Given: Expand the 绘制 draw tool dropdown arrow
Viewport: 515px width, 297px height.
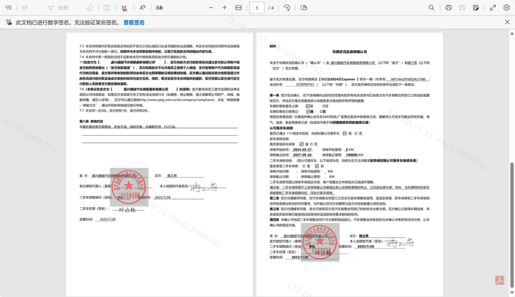Looking at the screenshot, I should point(76,8).
